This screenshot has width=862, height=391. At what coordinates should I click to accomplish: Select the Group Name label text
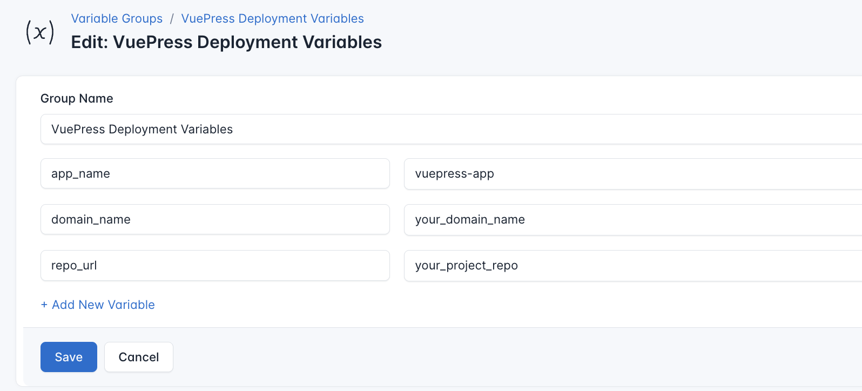click(77, 98)
